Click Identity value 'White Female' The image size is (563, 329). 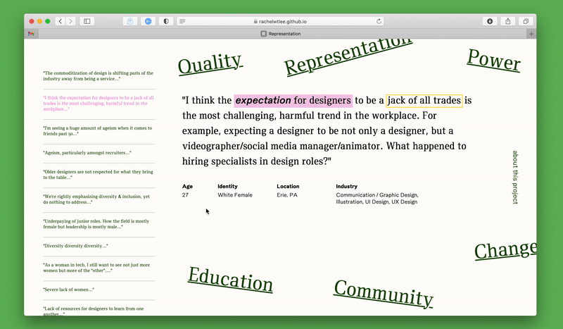[x=235, y=195]
